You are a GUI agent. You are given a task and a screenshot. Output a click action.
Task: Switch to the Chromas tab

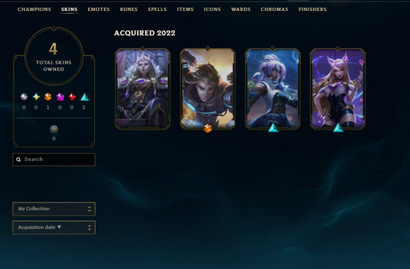274,10
